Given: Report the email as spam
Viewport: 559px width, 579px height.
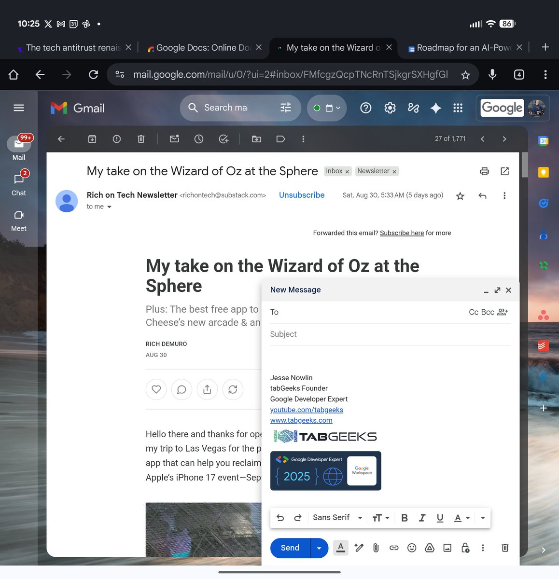Looking at the screenshot, I should [x=116, y=138].
